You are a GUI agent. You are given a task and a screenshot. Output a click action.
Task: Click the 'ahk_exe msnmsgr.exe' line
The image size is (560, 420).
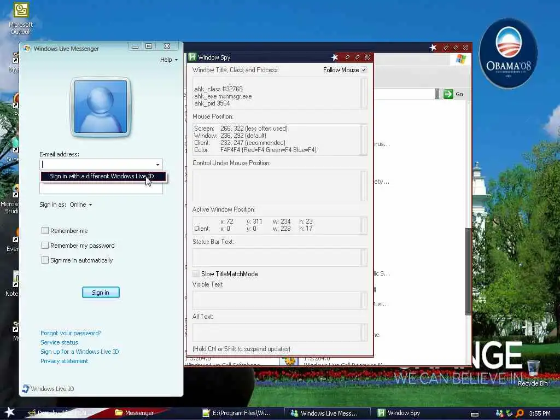click(223, 96)
